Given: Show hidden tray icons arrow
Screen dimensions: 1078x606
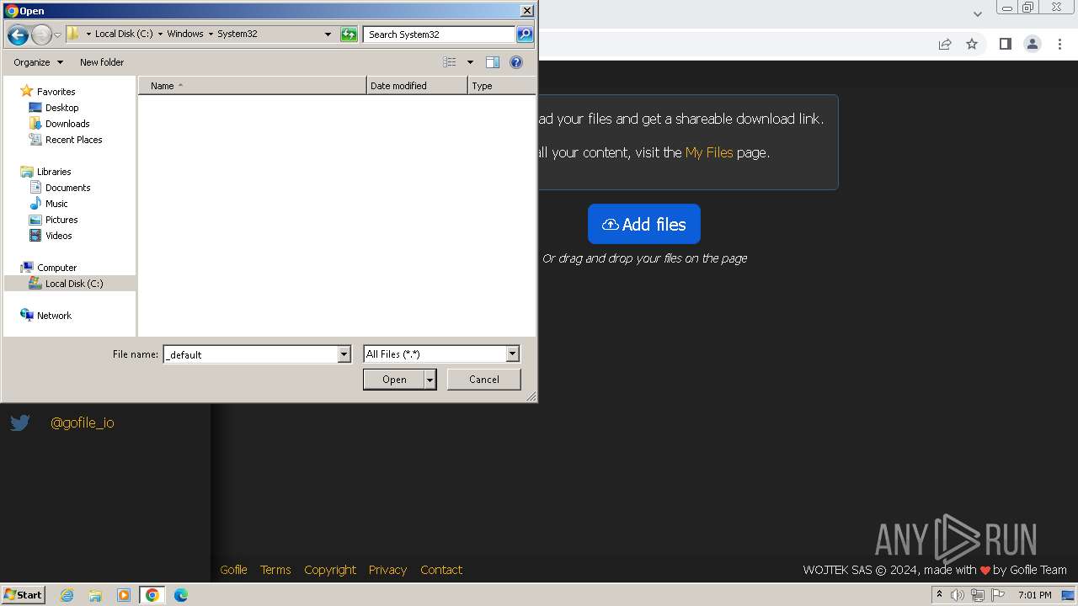Looking at the screenshot, I should coord(939,594).
